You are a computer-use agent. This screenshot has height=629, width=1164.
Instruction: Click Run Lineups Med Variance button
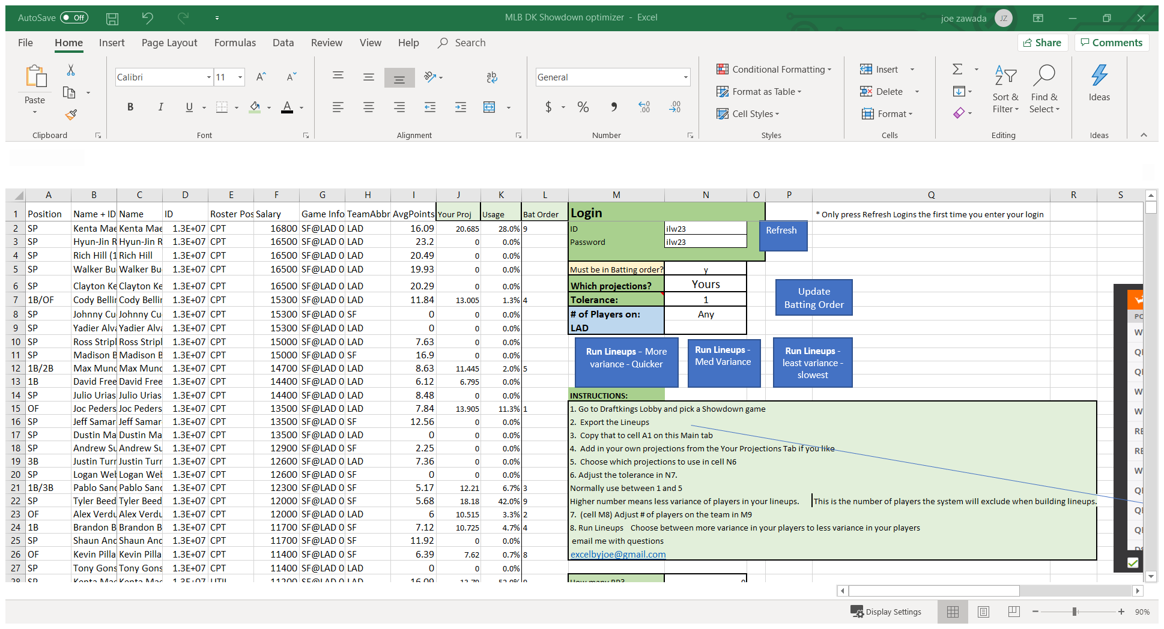(x=723, y=362)
